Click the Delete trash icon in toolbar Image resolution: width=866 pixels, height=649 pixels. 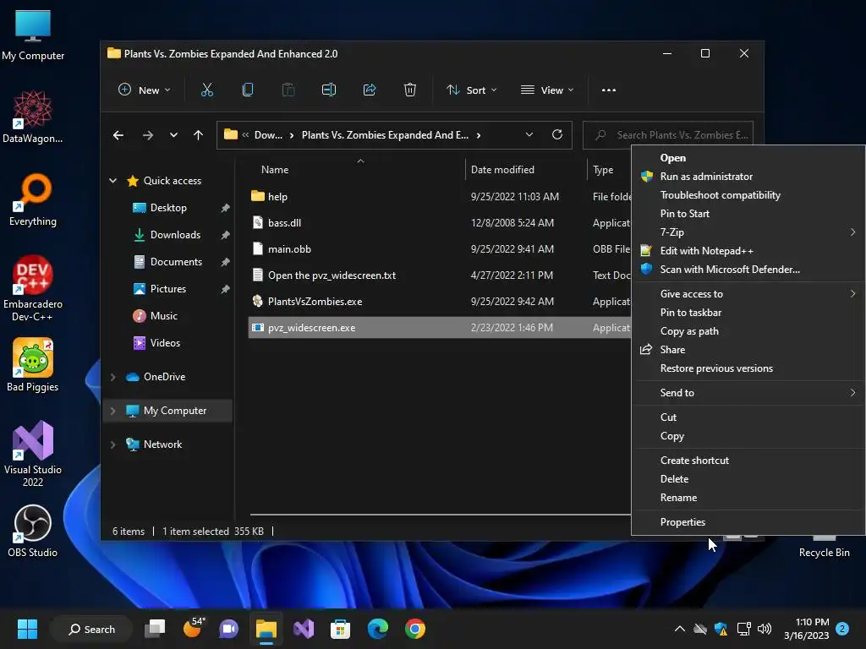(410, 90)
